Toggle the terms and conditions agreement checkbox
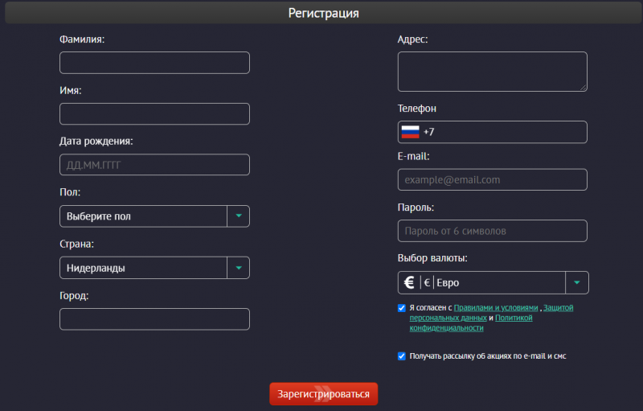643x411 pixels. pyautogui.click(x=401, y=308)
